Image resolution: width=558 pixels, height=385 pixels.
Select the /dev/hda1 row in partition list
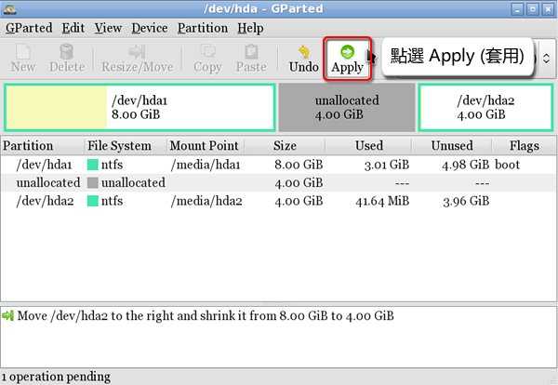pos(278,165)
